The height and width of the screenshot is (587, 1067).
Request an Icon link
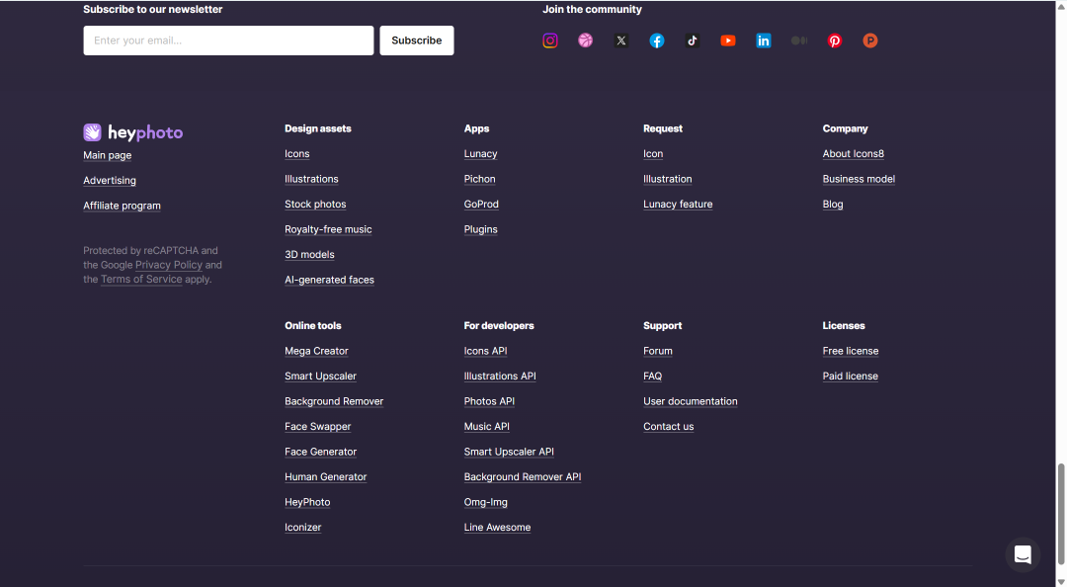pos(653,154)
